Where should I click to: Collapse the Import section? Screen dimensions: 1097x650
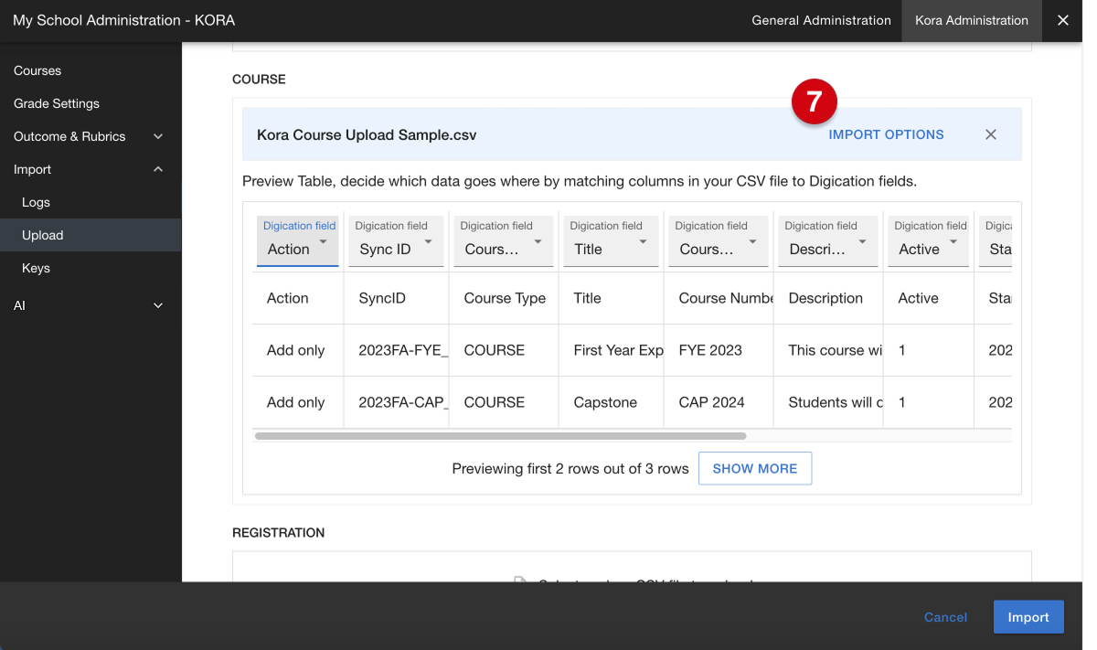point(91,169)
